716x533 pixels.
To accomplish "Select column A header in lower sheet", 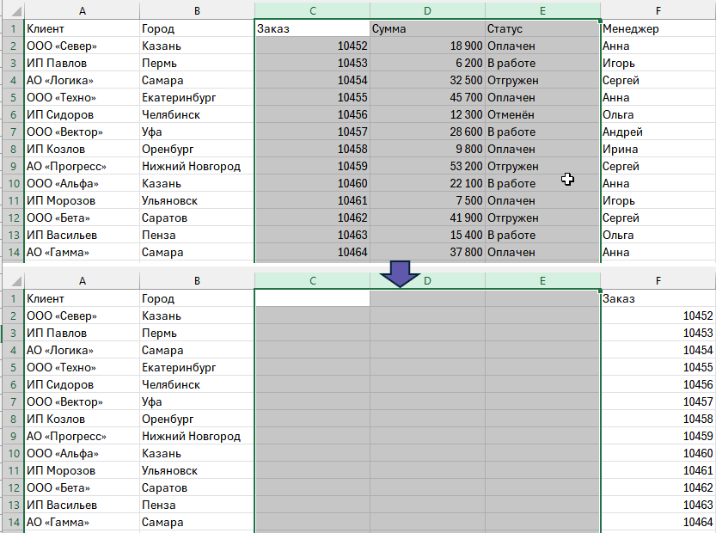I will 82,281.
